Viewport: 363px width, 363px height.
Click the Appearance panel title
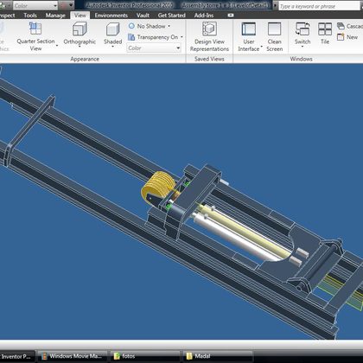tap(85, 59)
